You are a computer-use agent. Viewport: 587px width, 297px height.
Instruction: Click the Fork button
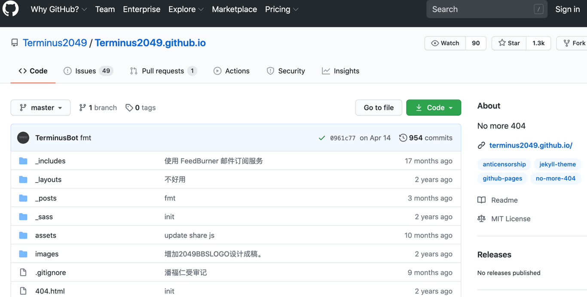572,43
